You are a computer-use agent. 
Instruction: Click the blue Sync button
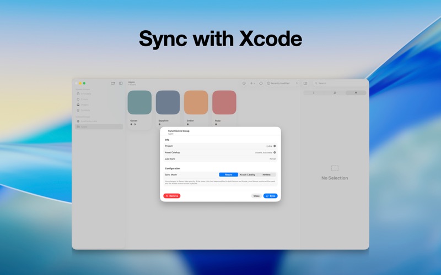[x=271, y=196]
